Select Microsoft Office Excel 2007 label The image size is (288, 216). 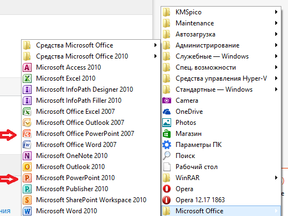point(75,112)
